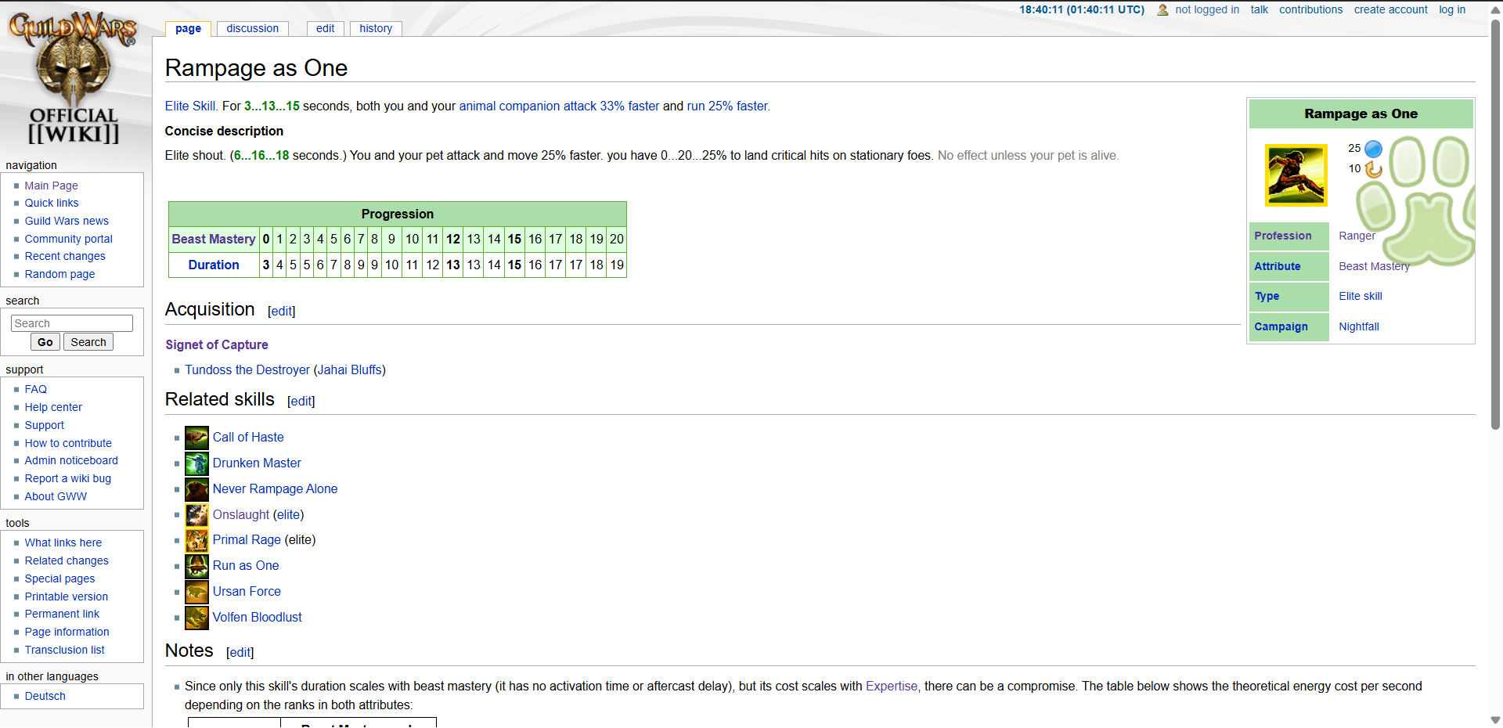Click the Call of Haste skill icon

coord(196,438)
